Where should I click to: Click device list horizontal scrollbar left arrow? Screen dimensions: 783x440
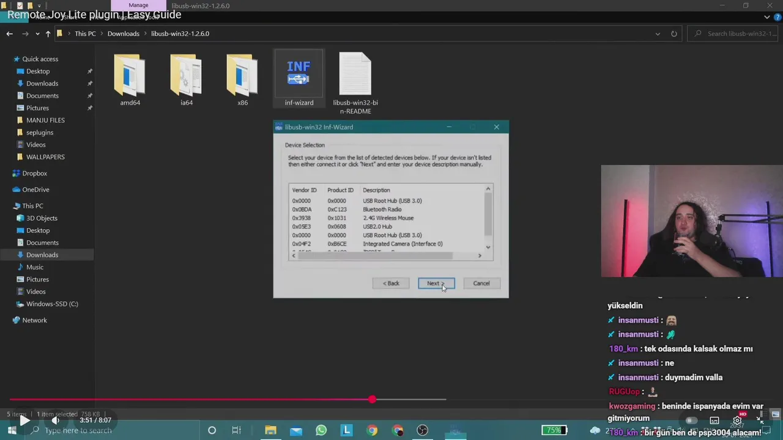coord(294,256)
